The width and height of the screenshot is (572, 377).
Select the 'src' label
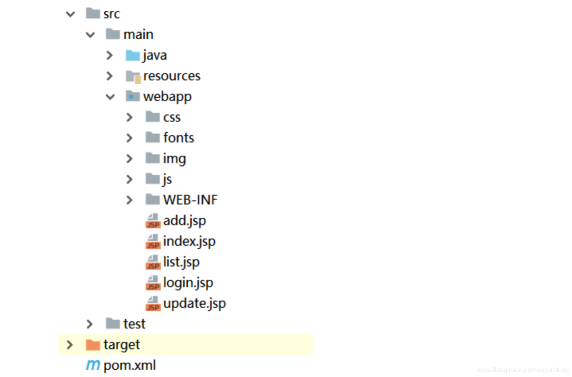point(112,14)
